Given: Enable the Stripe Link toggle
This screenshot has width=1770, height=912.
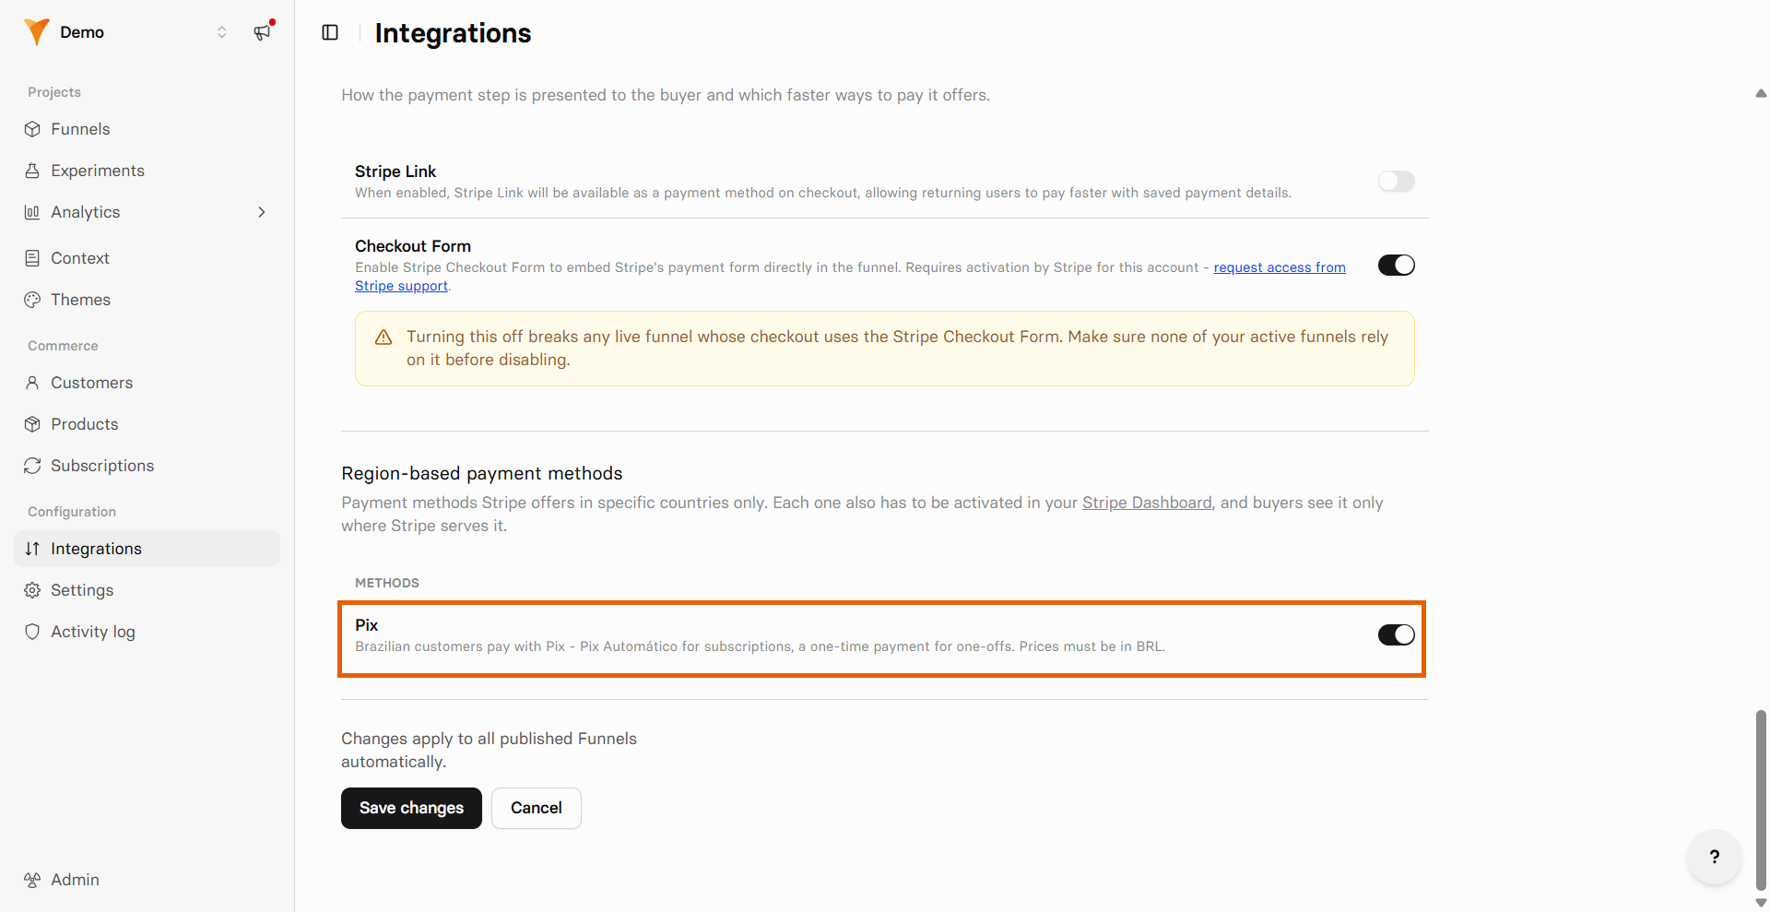Looking at the screenshot, I should pos(1396,182).
